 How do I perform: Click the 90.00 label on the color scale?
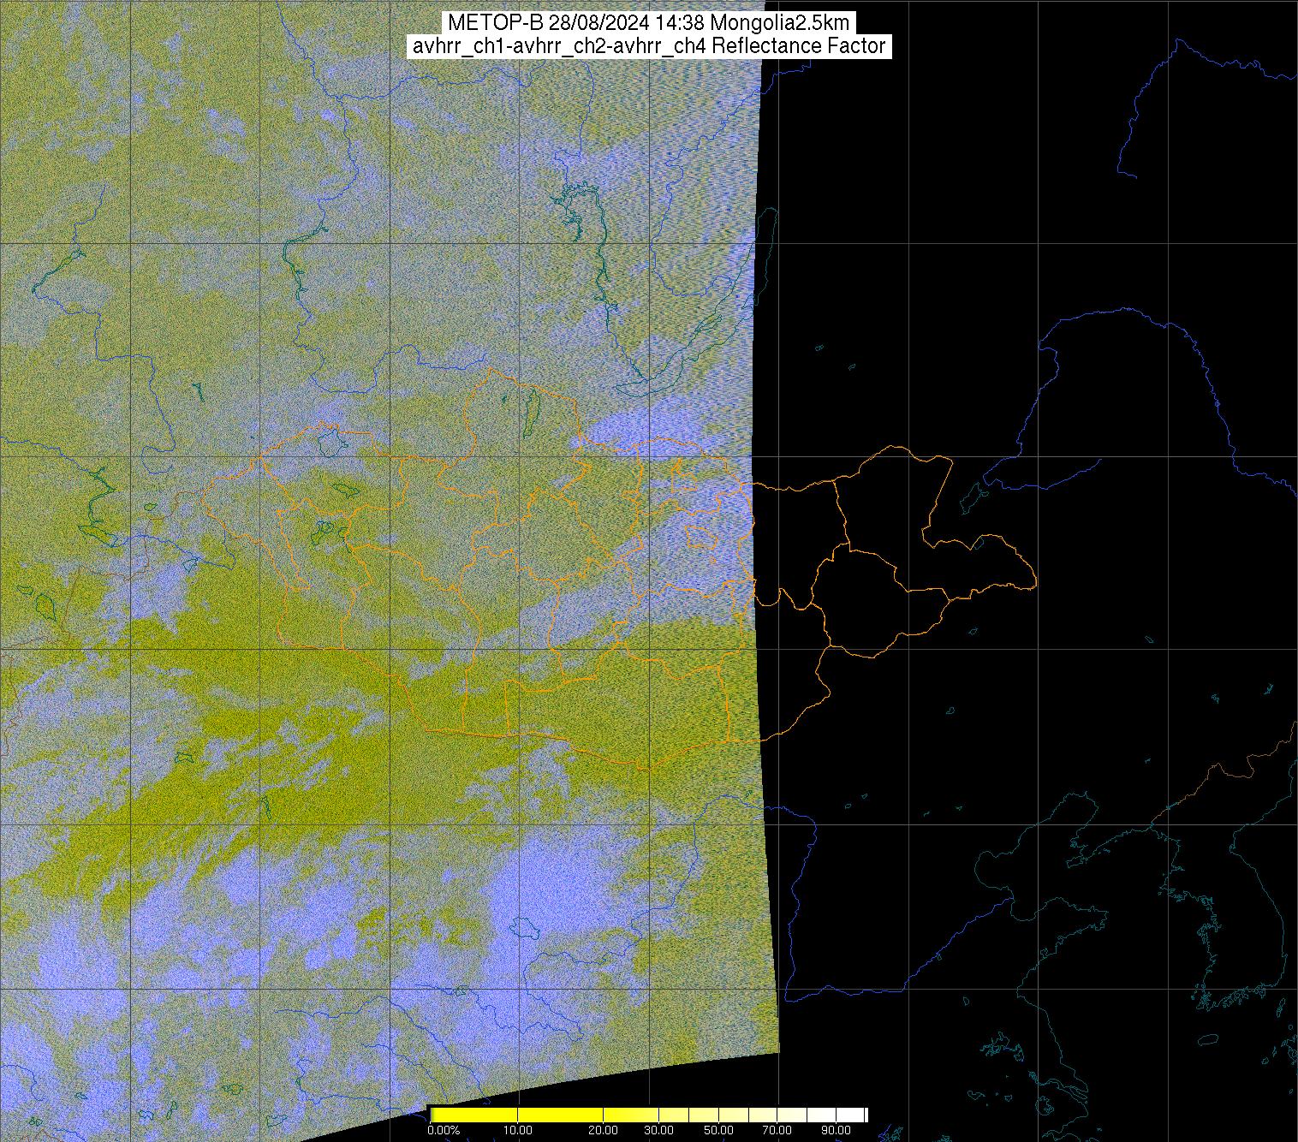(x=836, y=1130)
